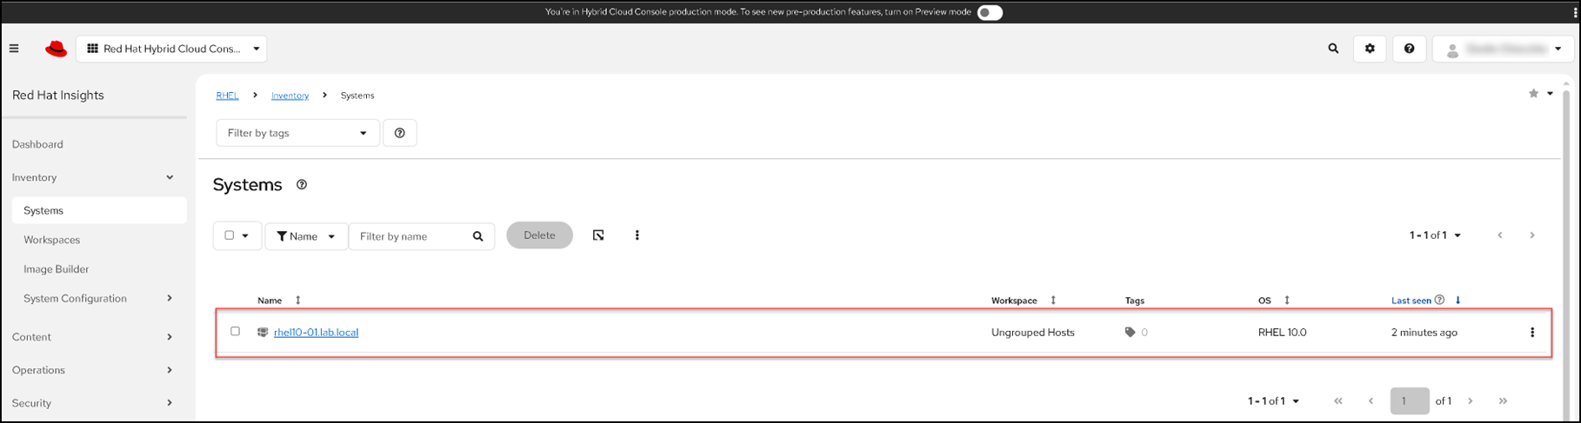Image resolution: width=1581 pixels, height=423 pixels.
Task: Click the Filter by name input field
Action: click(410, 236)
